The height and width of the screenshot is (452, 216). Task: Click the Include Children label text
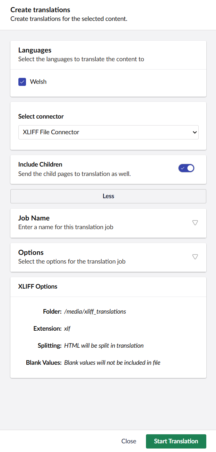coord(40,164)
